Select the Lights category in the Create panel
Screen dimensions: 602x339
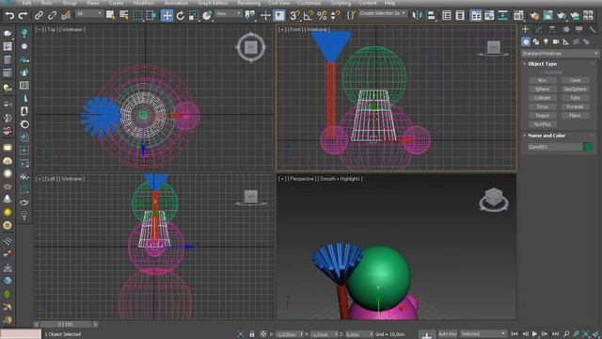(x=546, y=41)
